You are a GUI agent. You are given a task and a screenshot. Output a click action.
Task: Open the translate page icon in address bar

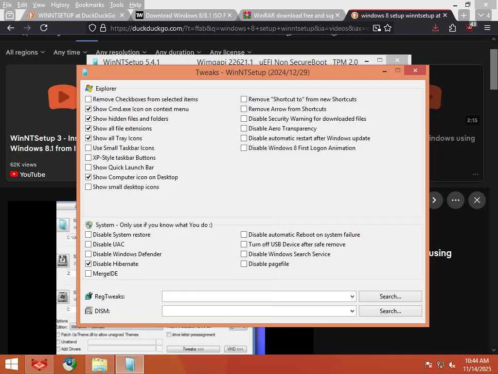(377, 28)
